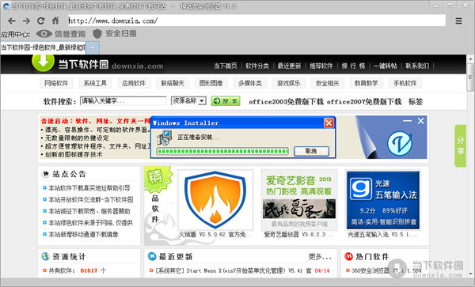475x287 pixels.
Task: Minimize the banner ad with dash icon
Action: [407, 121]
